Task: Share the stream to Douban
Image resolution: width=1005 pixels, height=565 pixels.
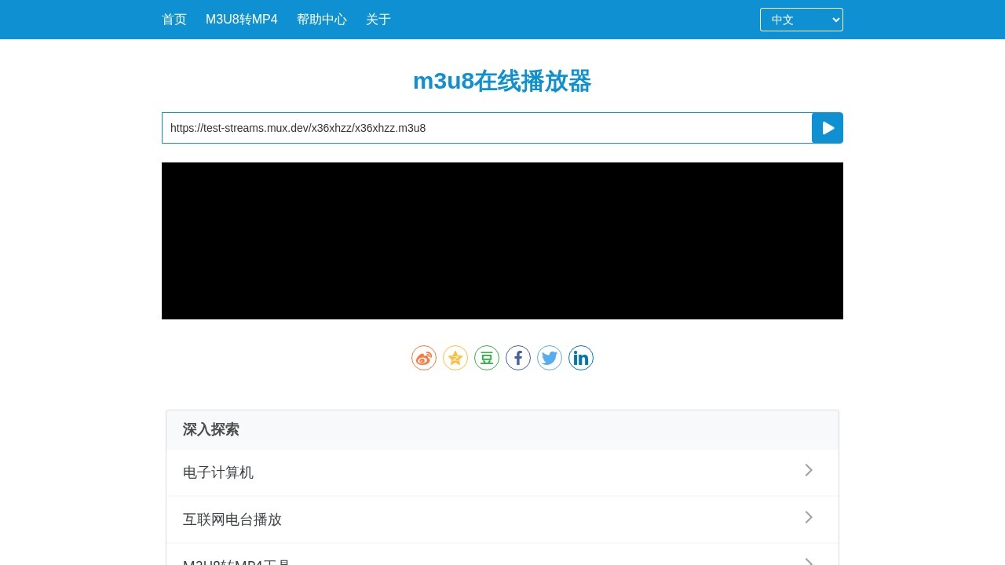Action: coord(487,358)
